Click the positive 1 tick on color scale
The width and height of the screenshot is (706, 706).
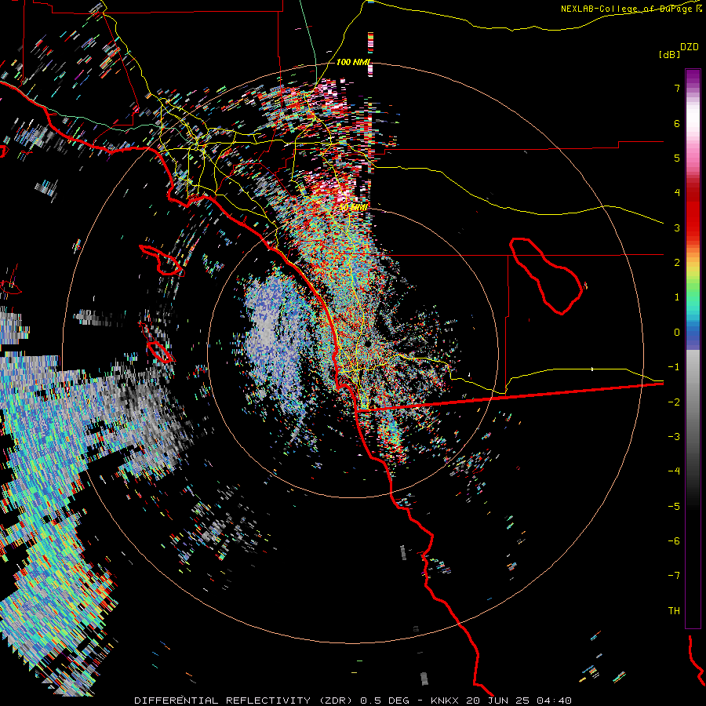(x=677, y=297)
